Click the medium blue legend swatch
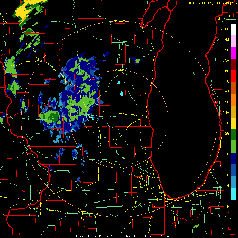The width and height of the screenshot is (238, 238). (234, 170)
